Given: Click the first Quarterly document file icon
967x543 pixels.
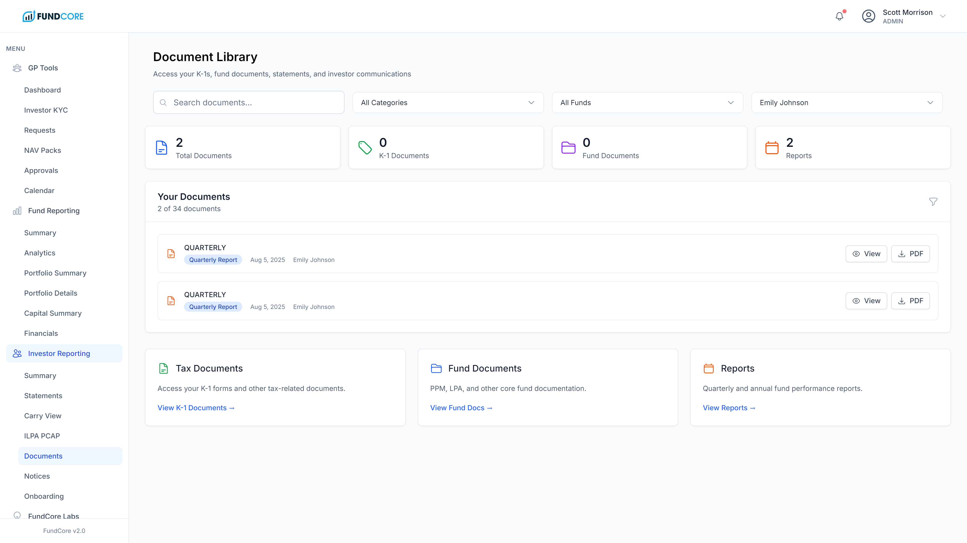Looking at the screenshot, I should pyautogui.click(x=171, y=254).
